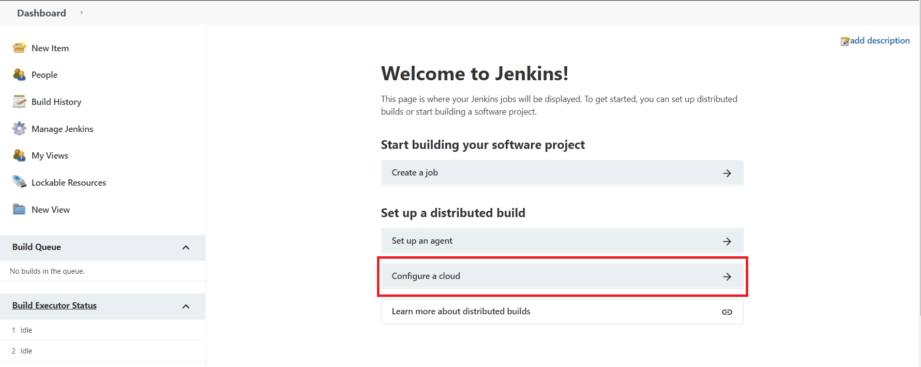Click the Set up an agent button
This screenshot has width=921, height=367.
click(x=562, y=241)
